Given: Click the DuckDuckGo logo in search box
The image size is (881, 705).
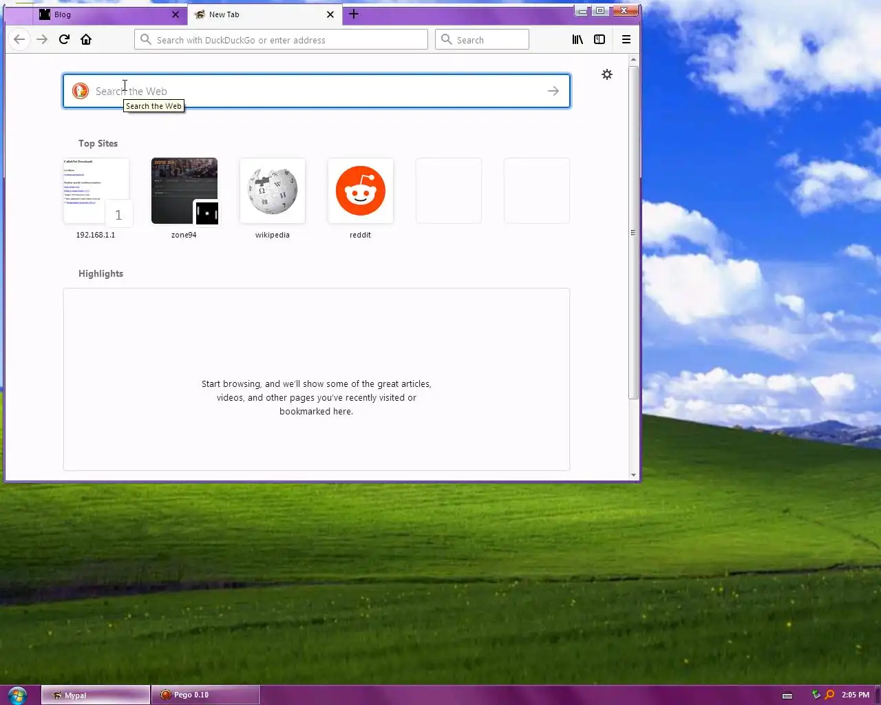Looking at the screenshot, I should coord(81,91).
